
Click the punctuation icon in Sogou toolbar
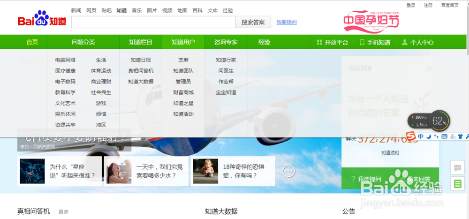pyautogui.click(x=436, y=136)
